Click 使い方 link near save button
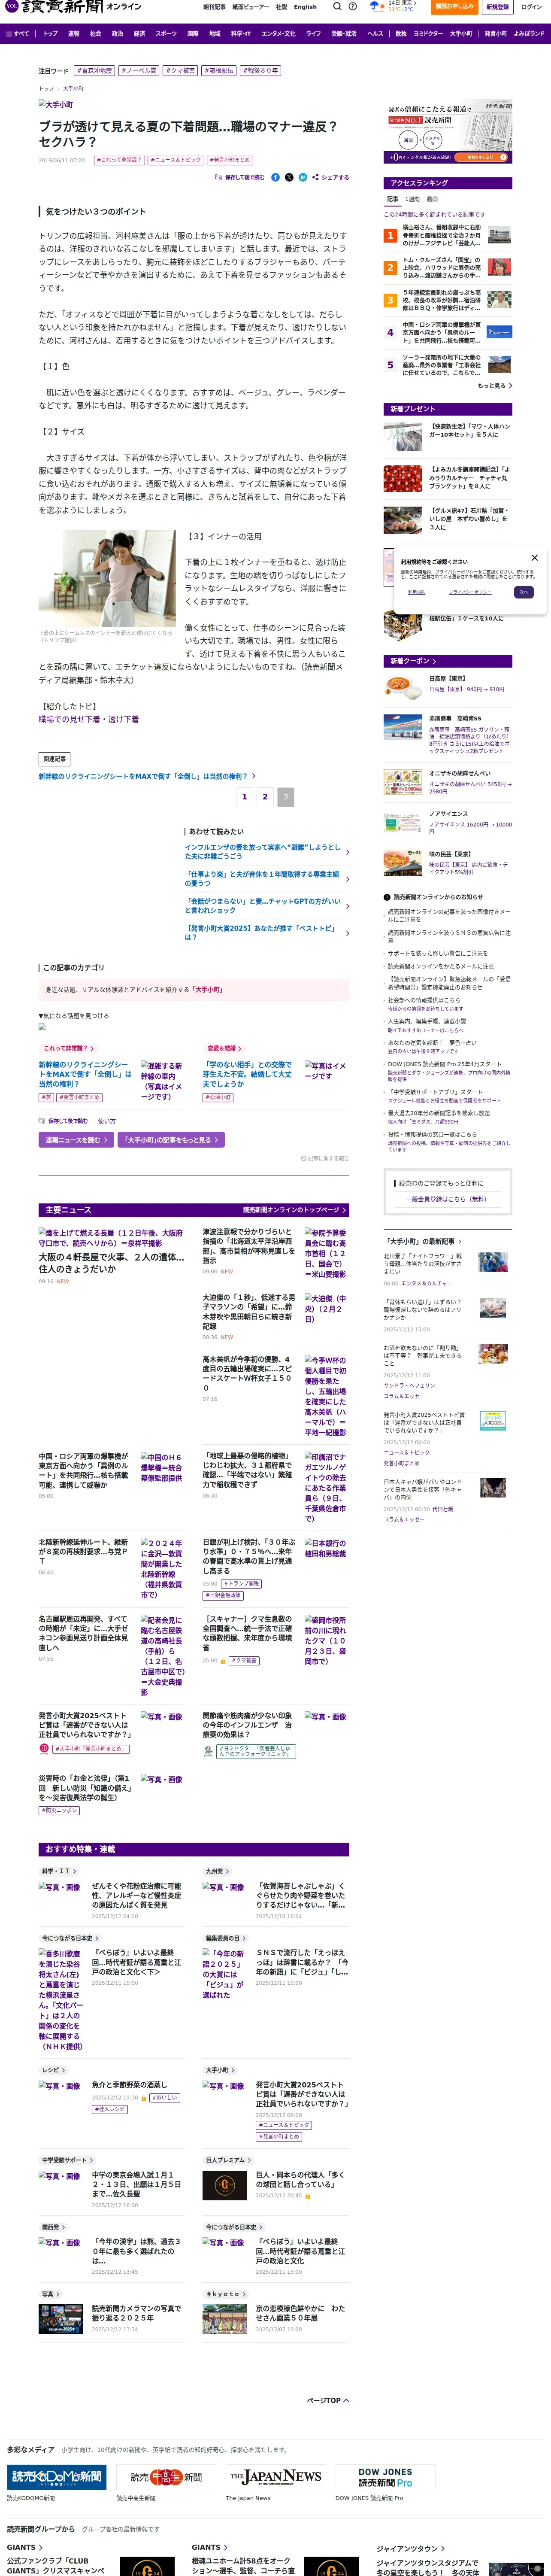 tap(106, 1121)
